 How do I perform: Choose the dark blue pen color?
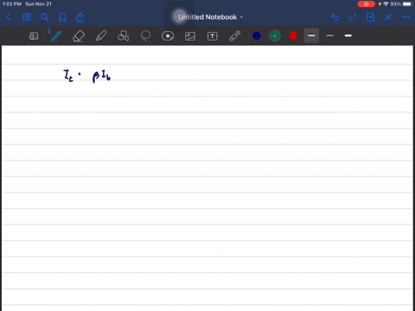pos(257,35)
